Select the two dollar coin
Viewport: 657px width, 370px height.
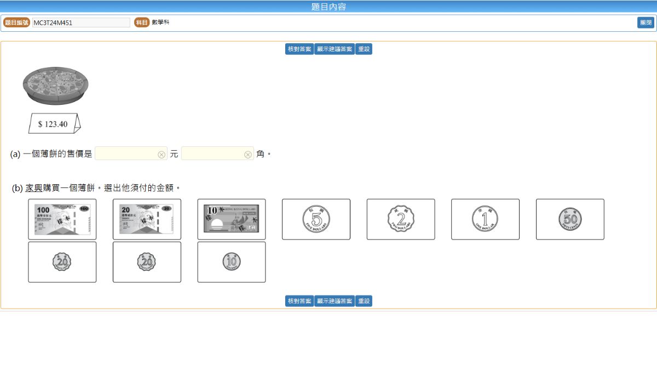tap(401, 219)
